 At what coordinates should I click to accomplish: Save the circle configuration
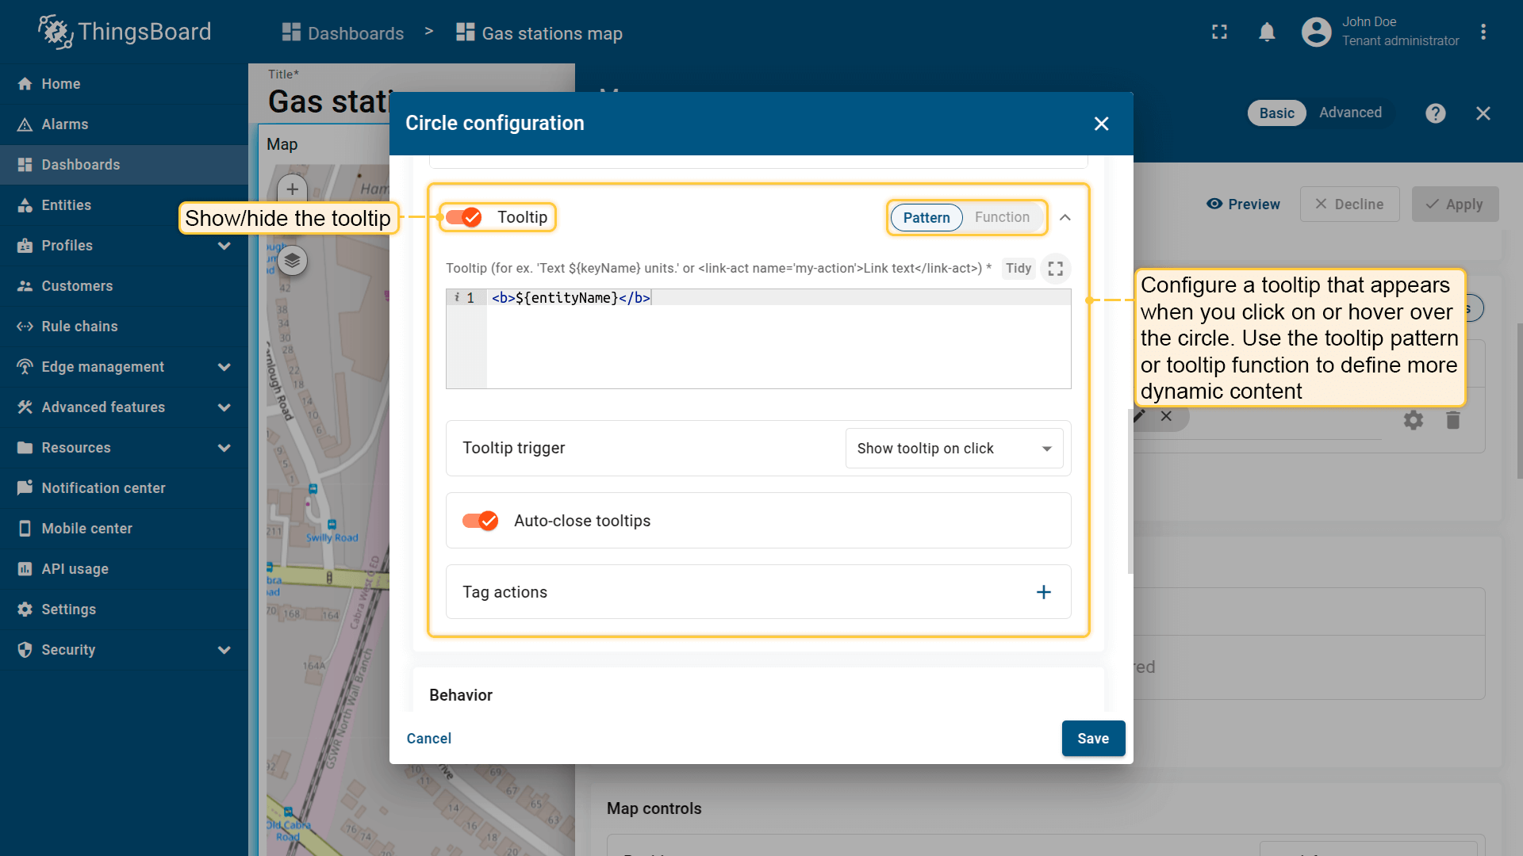click(1092, 738)
